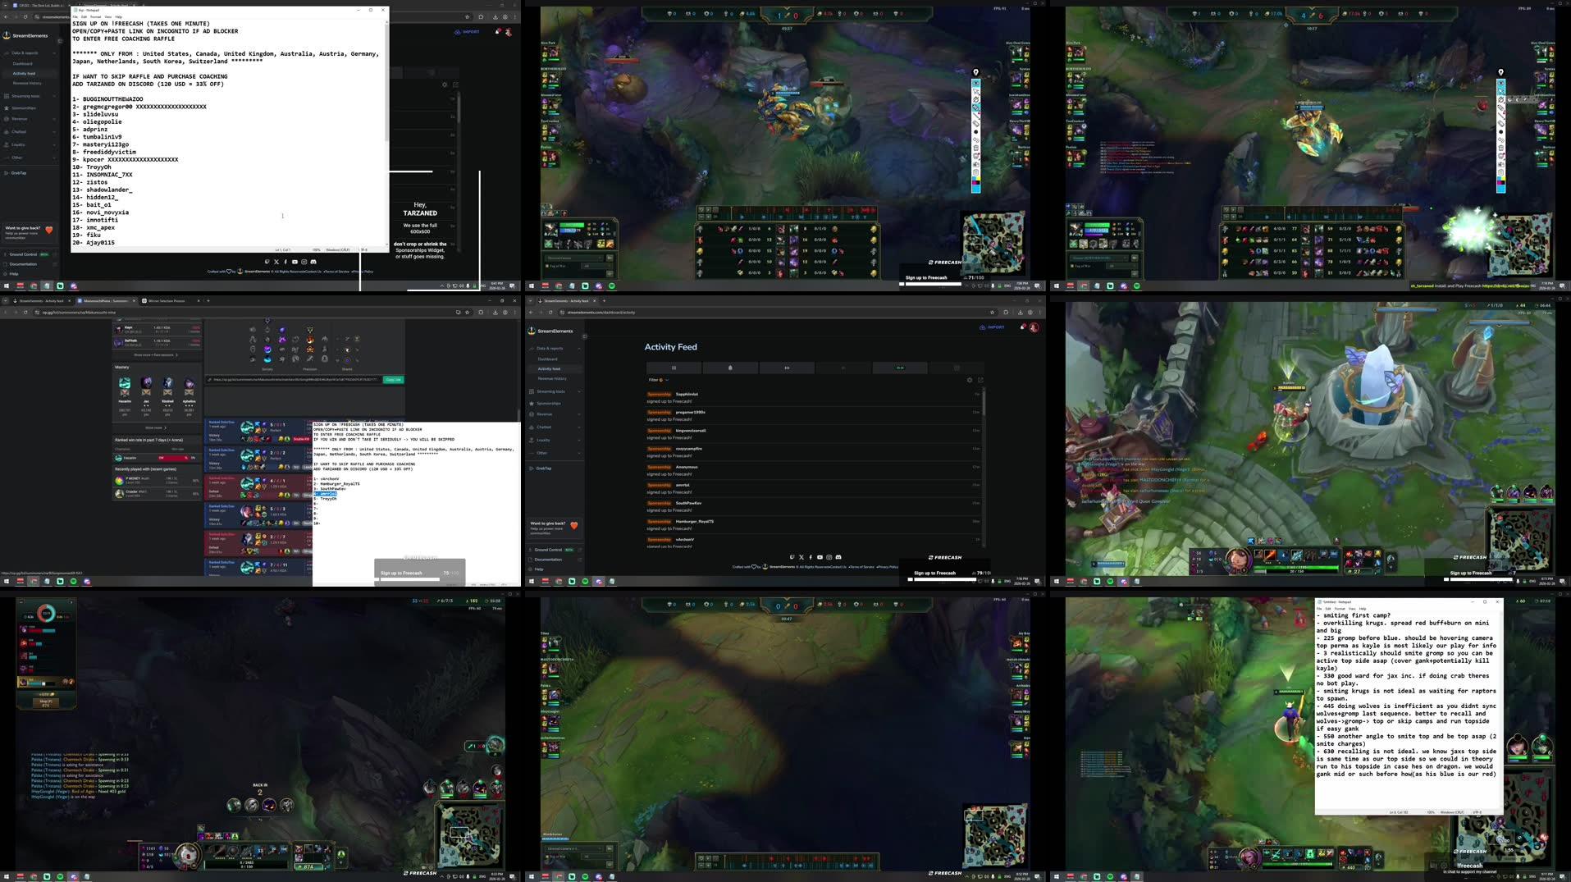The height and width of the screenshot is (882, 1571).
Task: Open the Activity Feed settings gear icon
Action: (x=970, y=380)
